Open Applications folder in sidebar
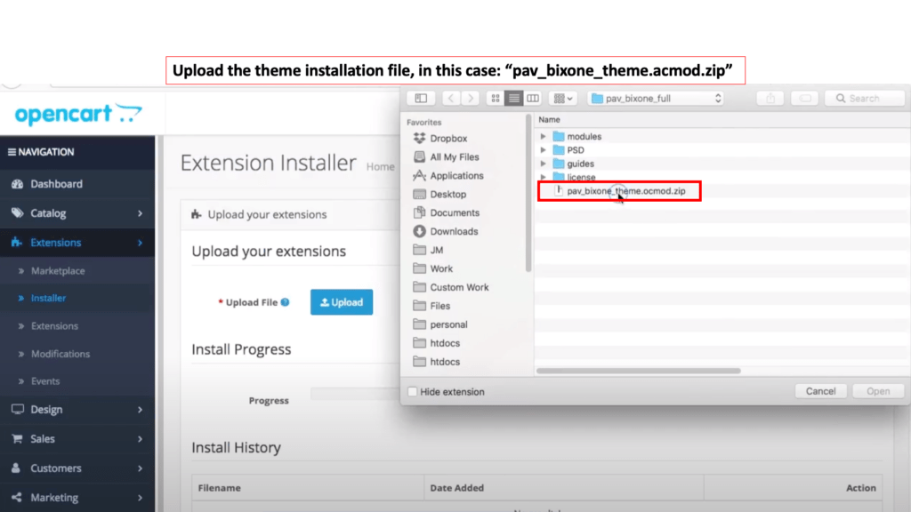911x512 pixels. click(455, 176)
